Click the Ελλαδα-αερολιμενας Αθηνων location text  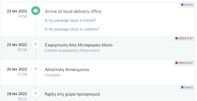pyautogui.click(x=72, y=51)
